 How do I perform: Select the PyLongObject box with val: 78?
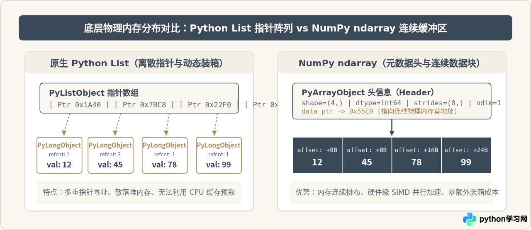(164, 155)
